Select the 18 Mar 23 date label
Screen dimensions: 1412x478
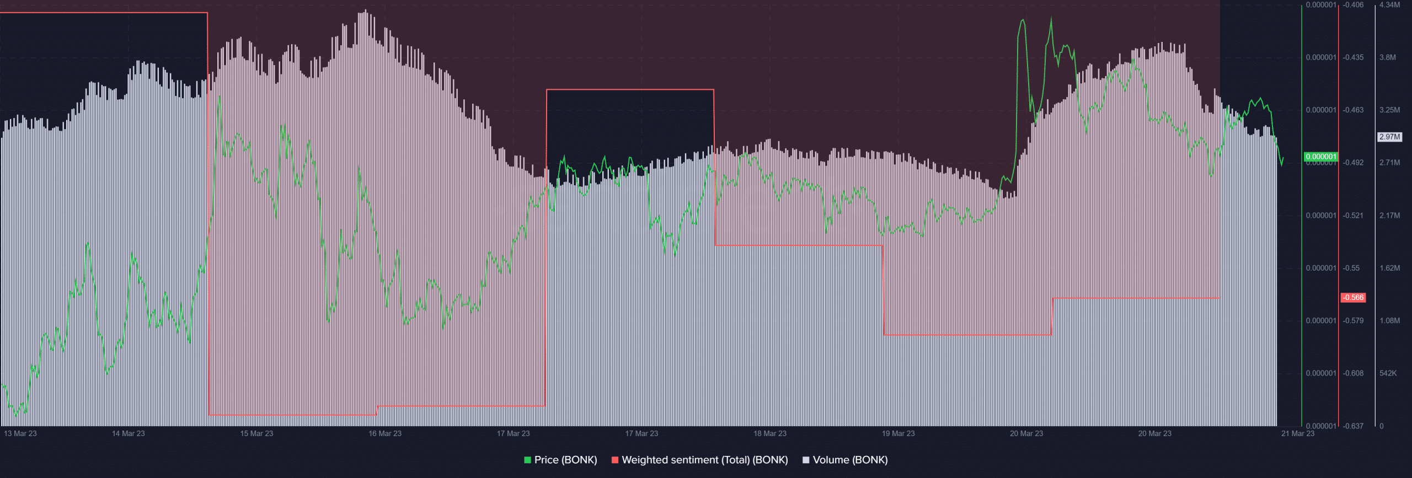770,433
